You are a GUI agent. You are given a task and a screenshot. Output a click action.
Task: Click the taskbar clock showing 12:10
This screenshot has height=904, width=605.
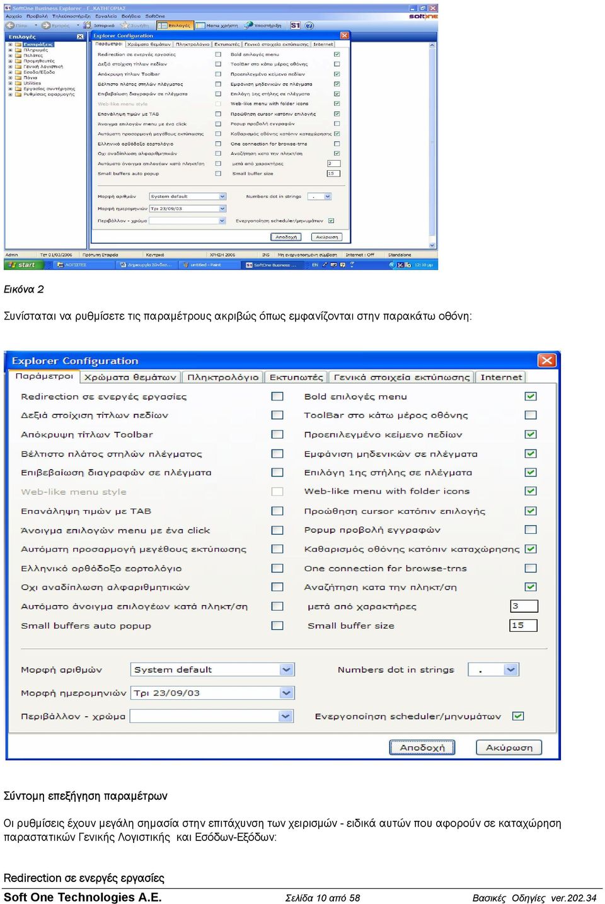tap(423, 265)
